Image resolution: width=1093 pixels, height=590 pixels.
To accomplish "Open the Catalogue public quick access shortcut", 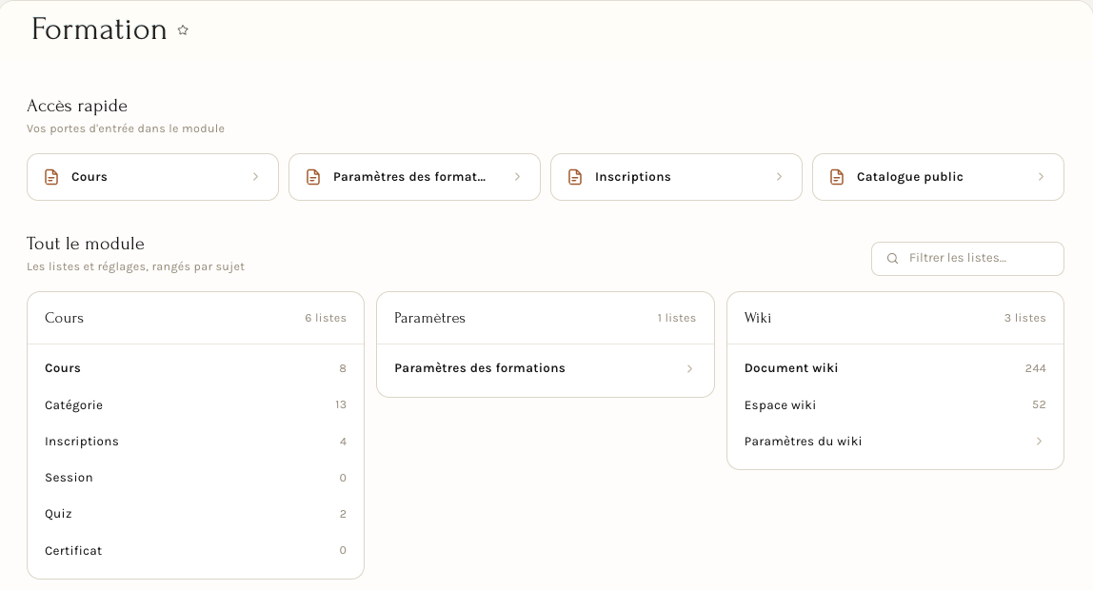I will click(938, 177).
